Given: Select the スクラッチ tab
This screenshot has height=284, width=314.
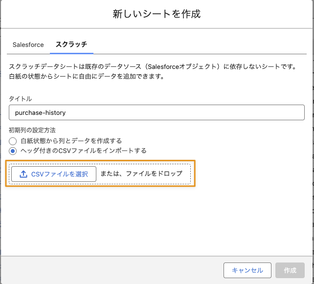Looking at the screenshot, I should (x=71, y=44).
